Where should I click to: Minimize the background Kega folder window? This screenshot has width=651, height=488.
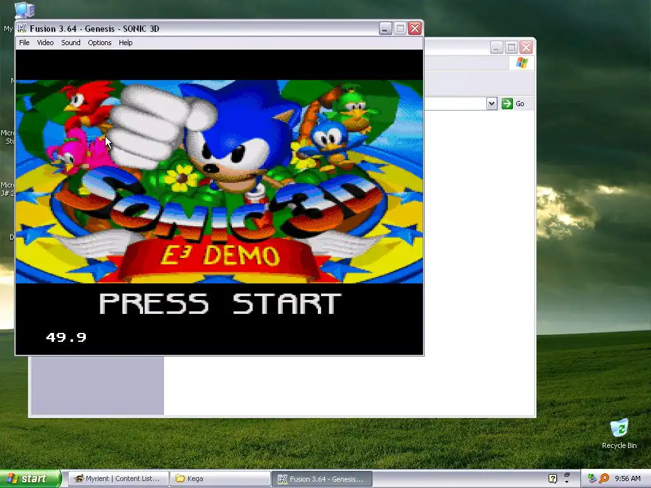tap(497, 47)
